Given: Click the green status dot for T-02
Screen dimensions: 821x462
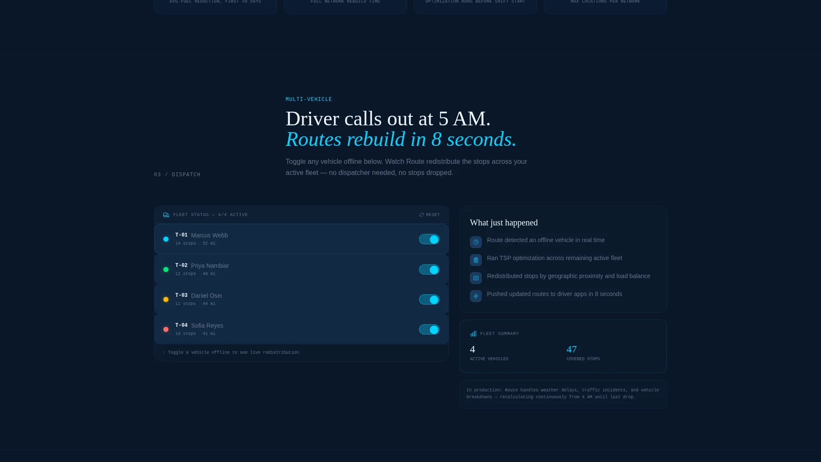Looking at the screenshot, I should point(166,269).
